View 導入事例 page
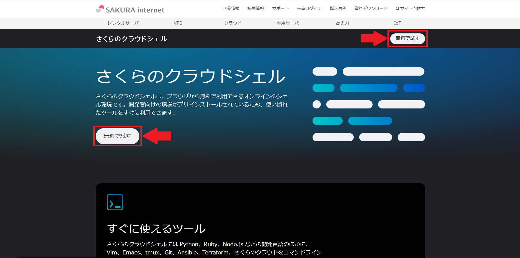Viewport: 520px width, 258px height. pos(338,8)
